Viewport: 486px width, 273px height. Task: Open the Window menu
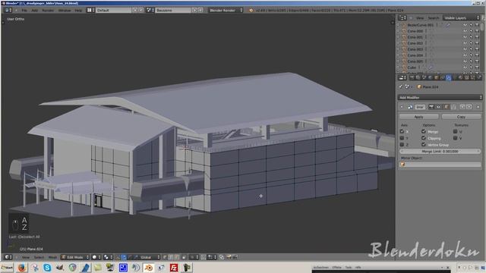coord(65,10)
